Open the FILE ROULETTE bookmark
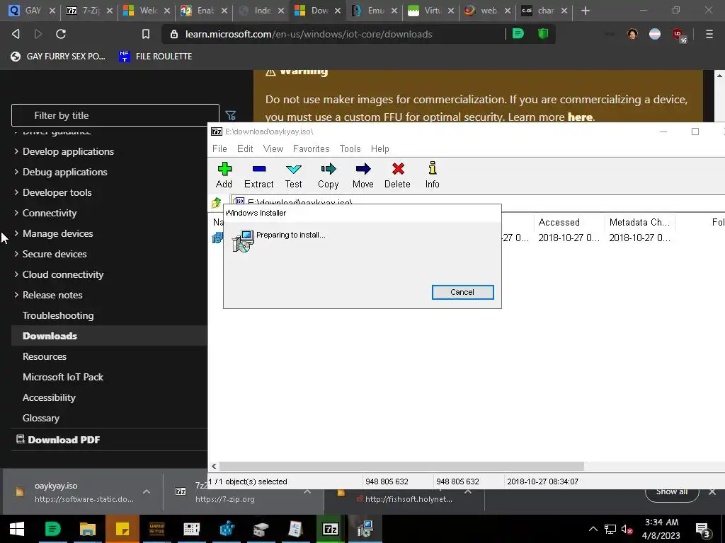Screen dimensions: 725x543 (x=155, y=57)
